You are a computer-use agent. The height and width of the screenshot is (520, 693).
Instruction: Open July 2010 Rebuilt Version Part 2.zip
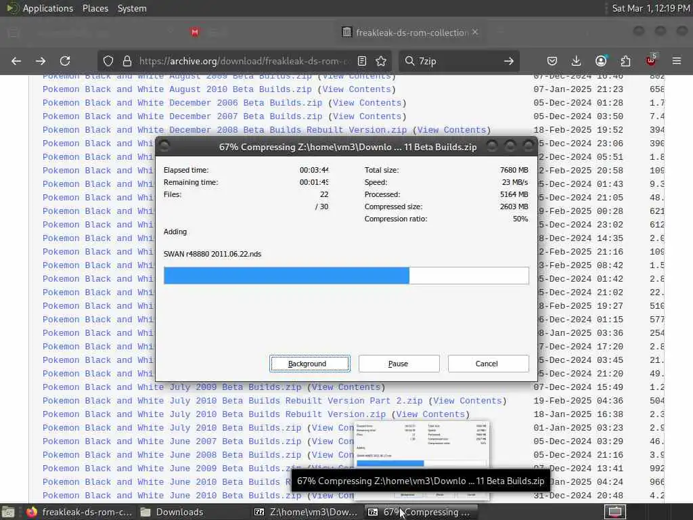(x=233, y=401)
